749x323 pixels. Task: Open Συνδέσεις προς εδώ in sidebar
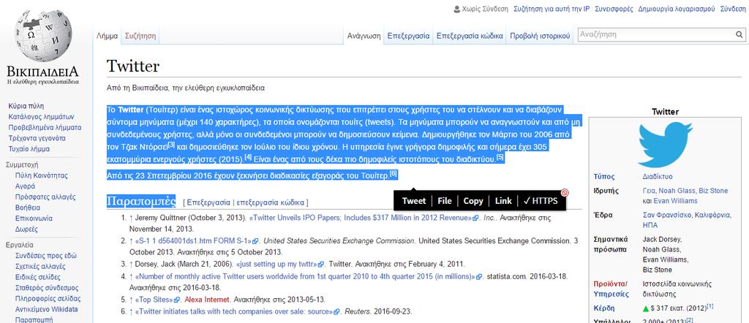click(x=46, y=255)
